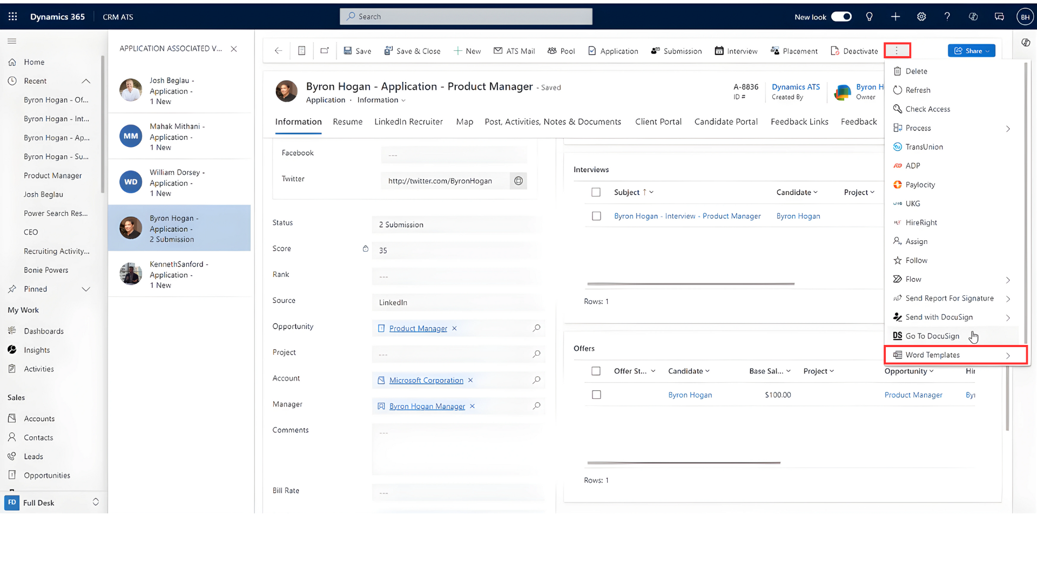Image resolution: width=1037 pixels, height=583 pixels.
Task: Open the BH user avatar menu
Action: (x=1025, y=17)
